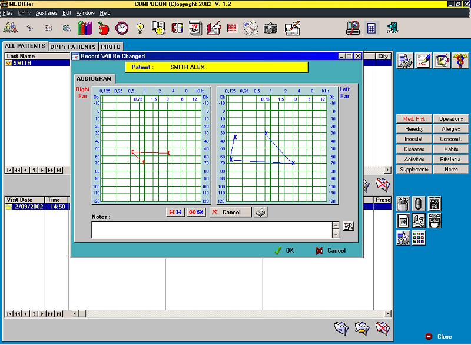Open the Allergies history button
The width and height of the screenshot is (471, 345).
(x=450, y=129)
